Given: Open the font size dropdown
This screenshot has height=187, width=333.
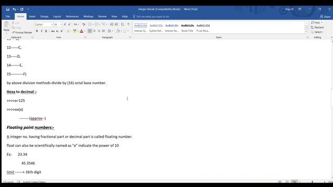Looking at the screenshot, I should [x=61, y=24].
